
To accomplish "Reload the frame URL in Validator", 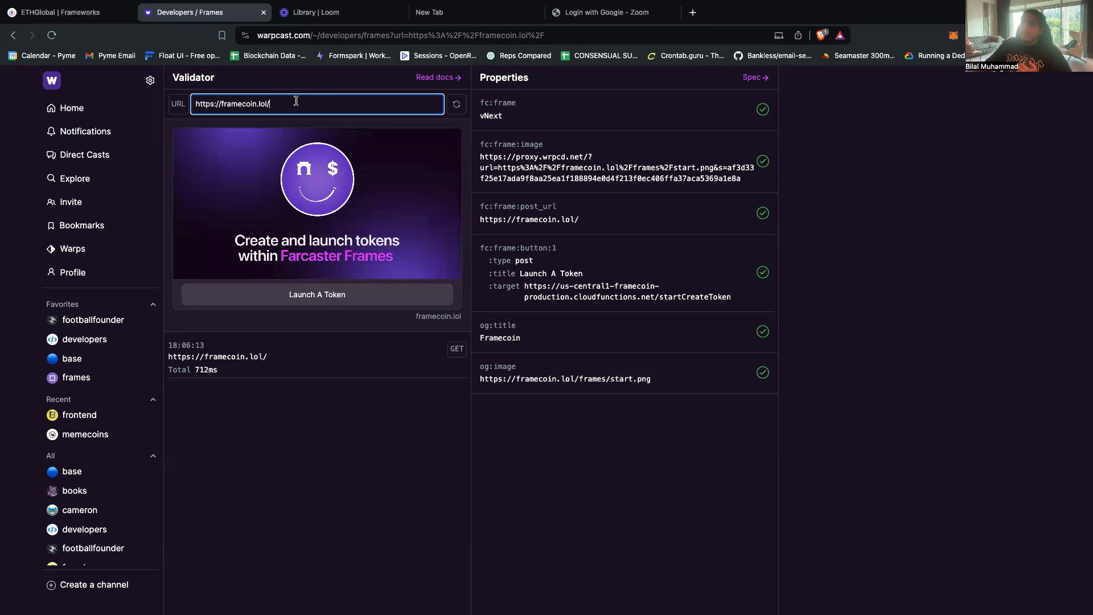I will 457,104.
